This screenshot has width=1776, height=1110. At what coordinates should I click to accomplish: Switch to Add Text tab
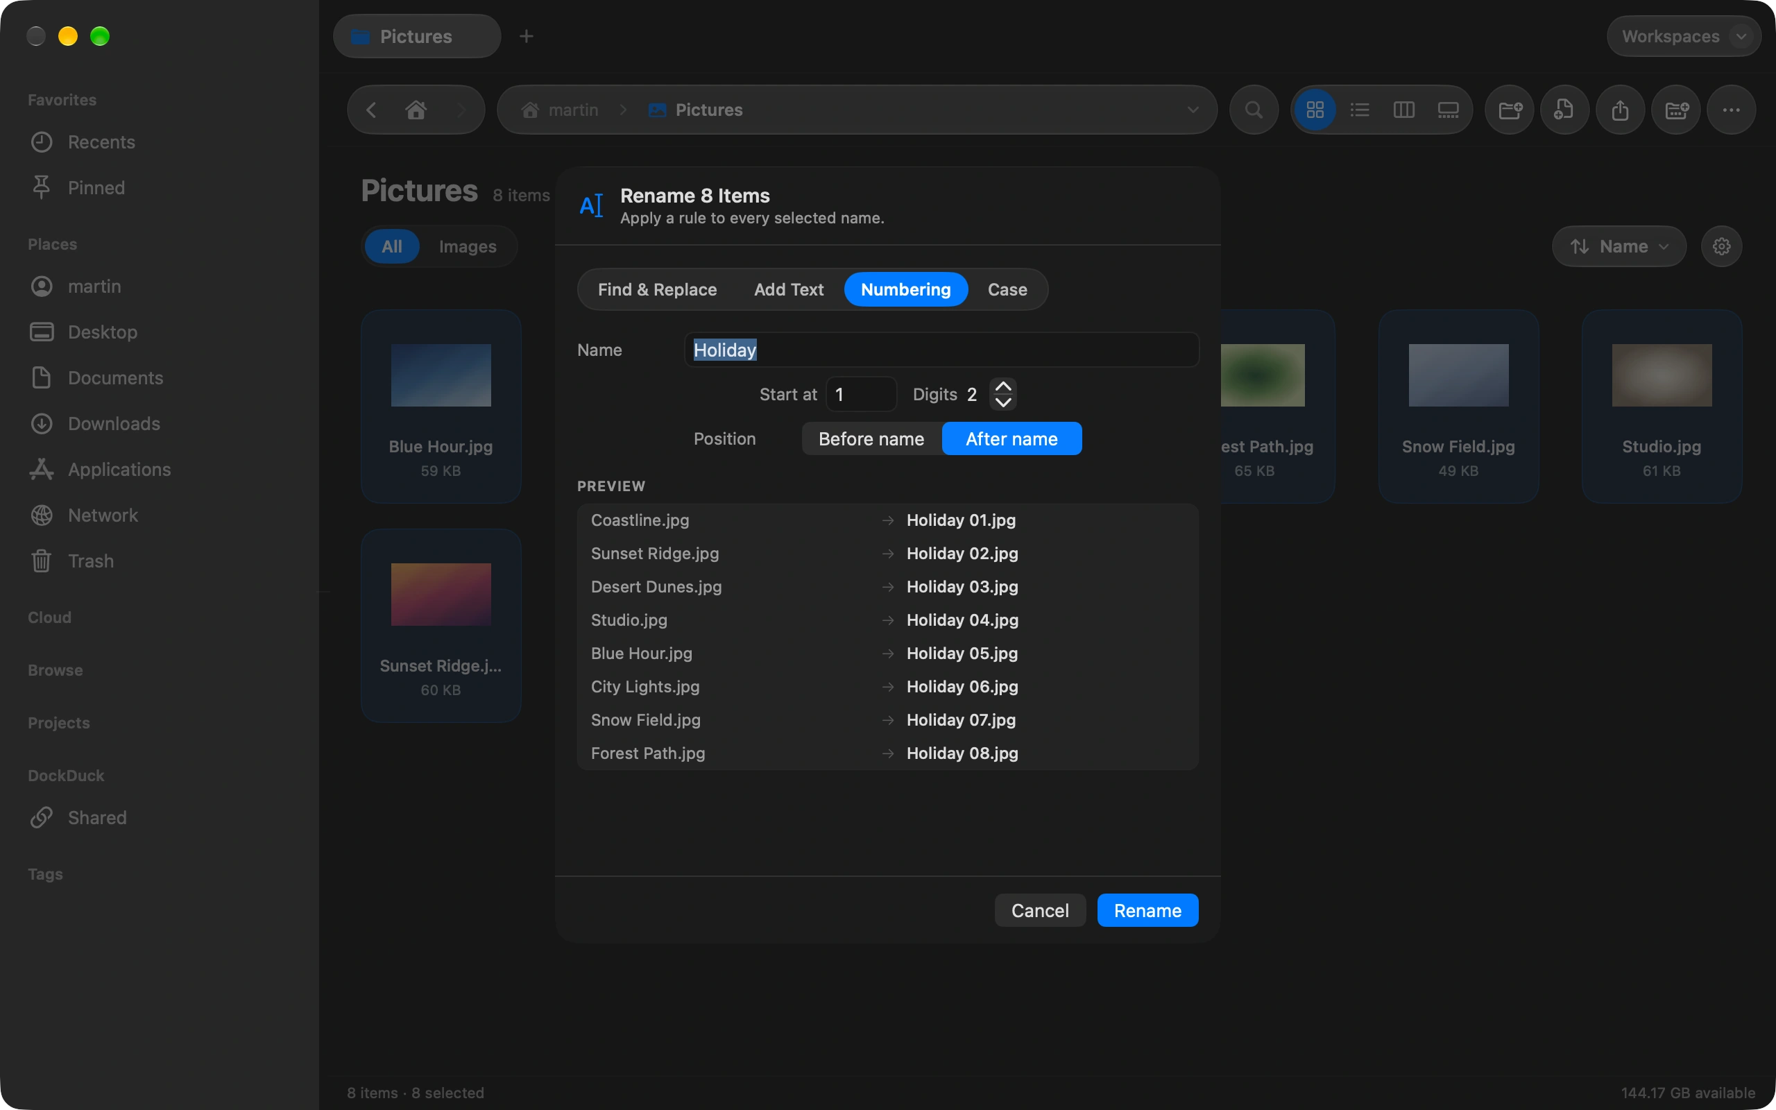tap(788, 289)
